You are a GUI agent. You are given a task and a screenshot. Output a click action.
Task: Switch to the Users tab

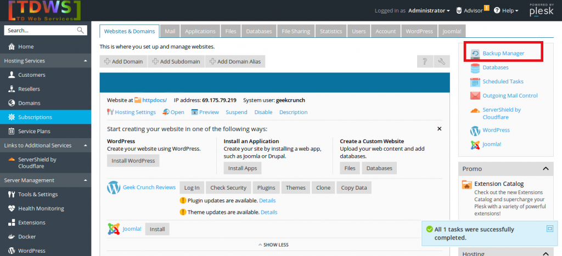click(x=359, y=31)
